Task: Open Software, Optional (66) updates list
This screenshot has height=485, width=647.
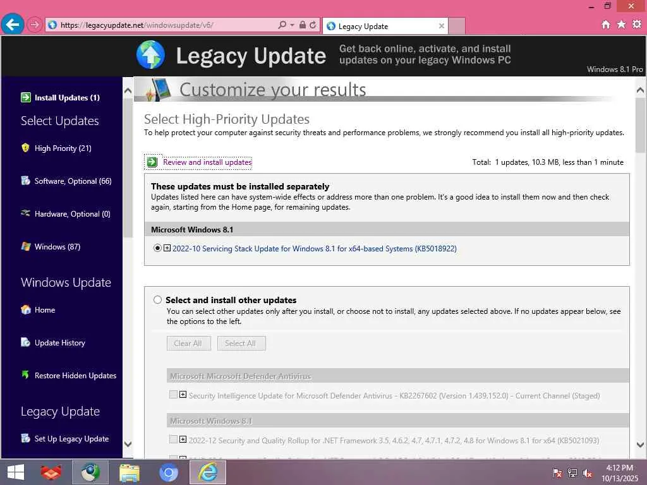Action: click(73, 181)
